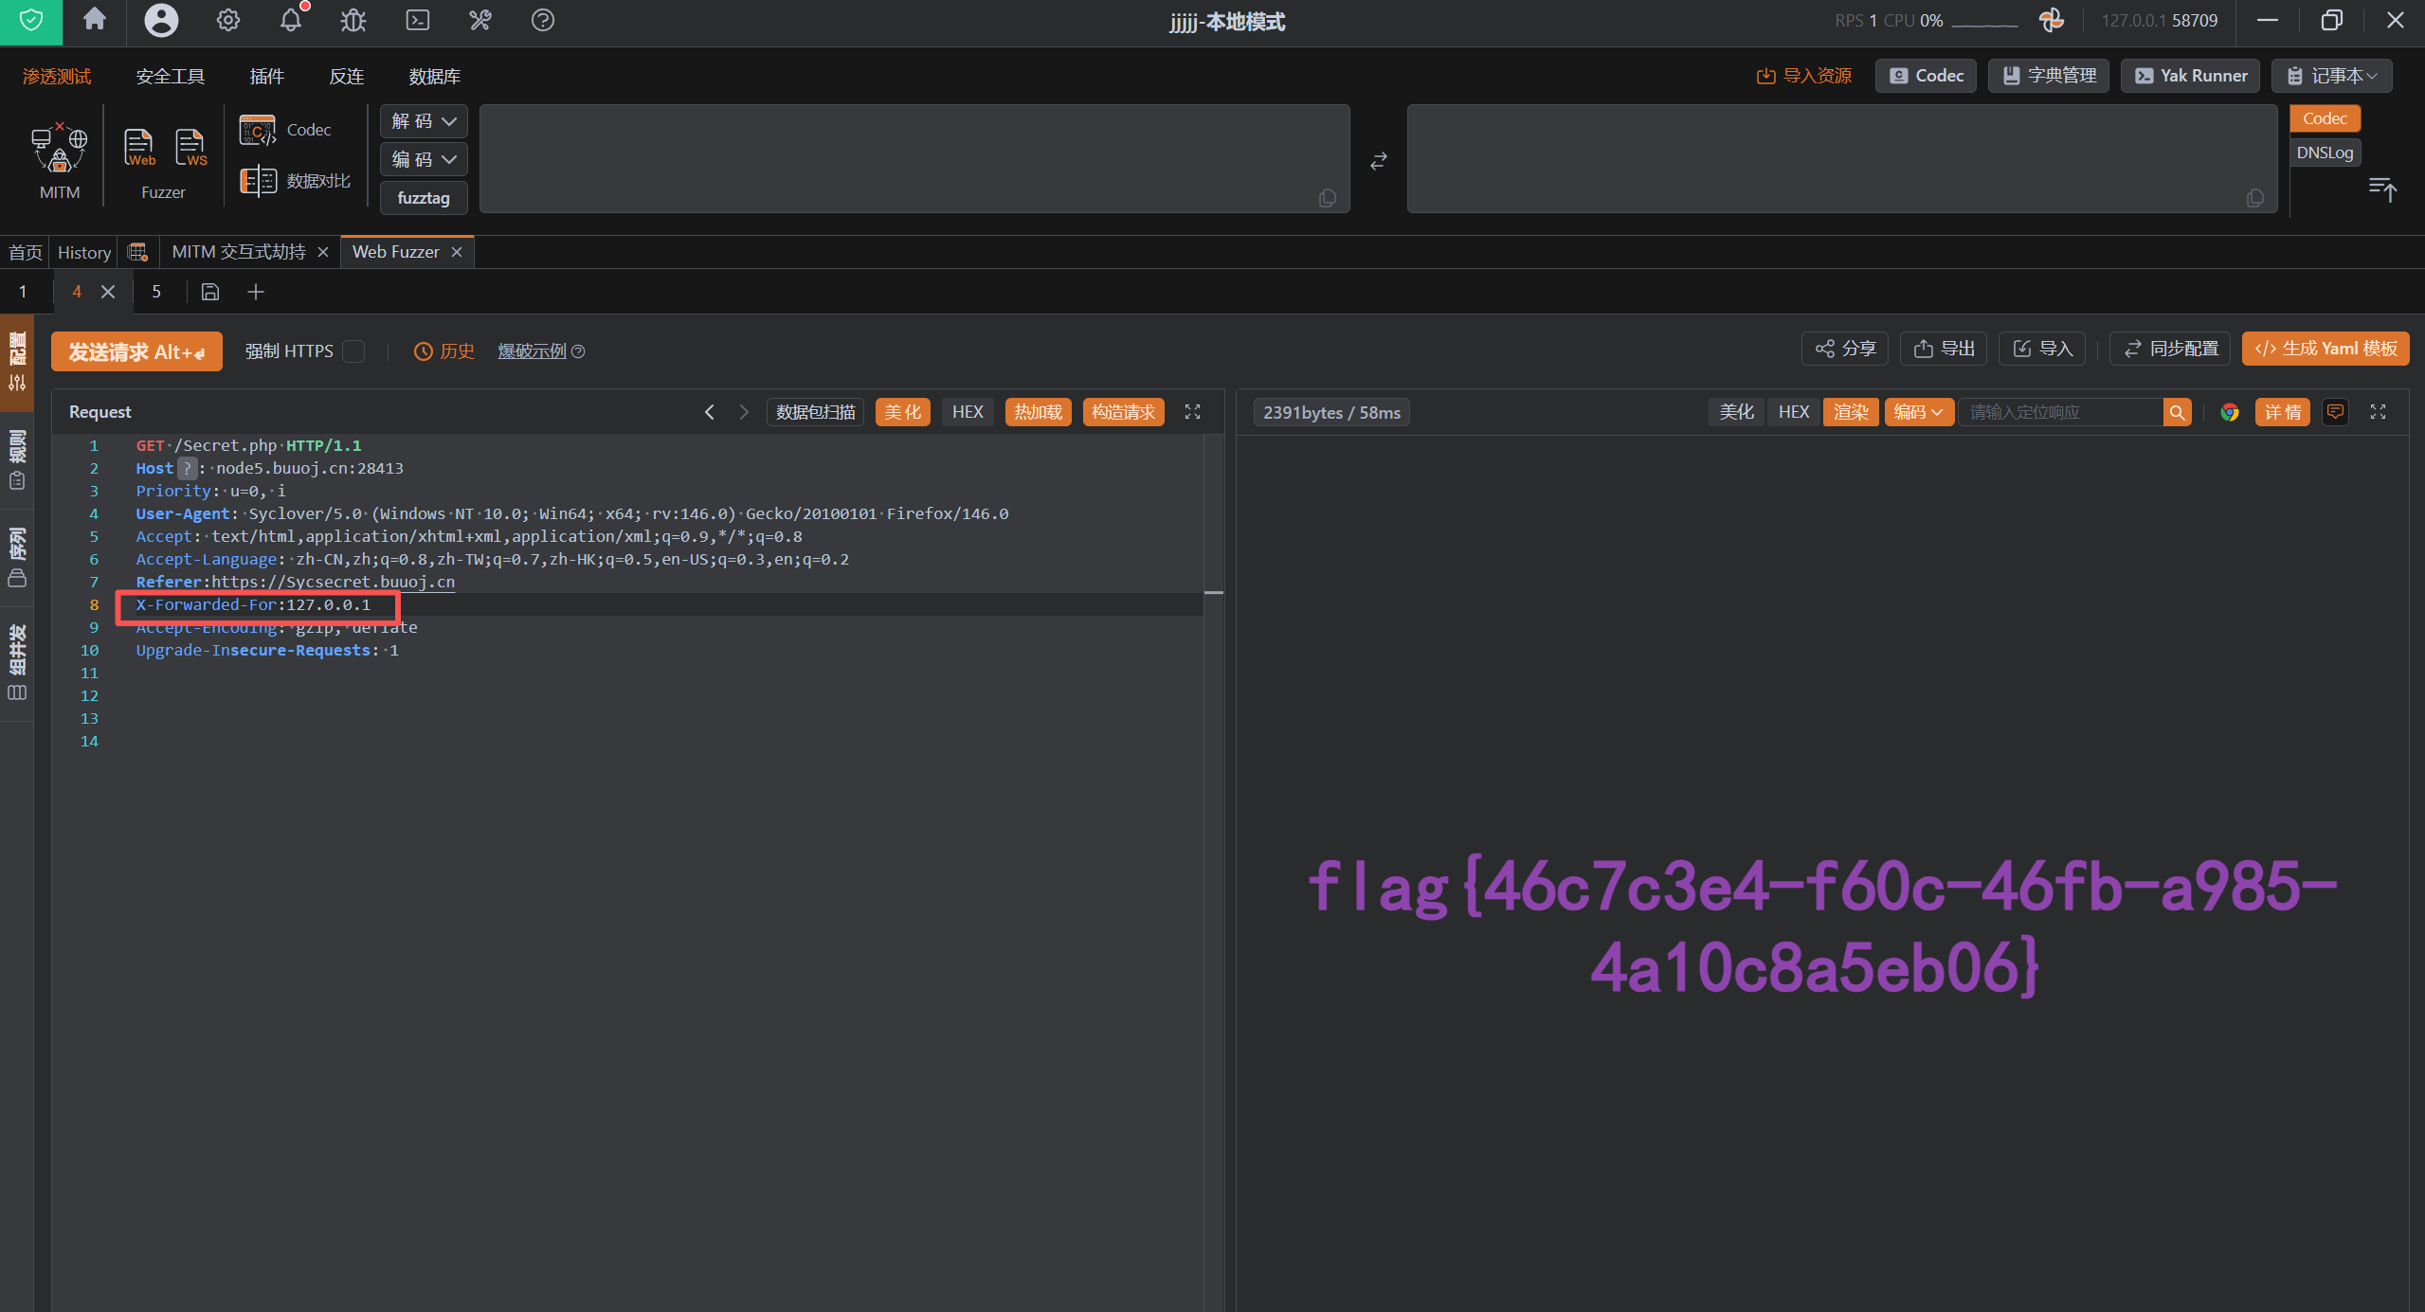Open response in Chrome browser icon
The image size is (2425, 1312).
click(x=2230, y=412)
